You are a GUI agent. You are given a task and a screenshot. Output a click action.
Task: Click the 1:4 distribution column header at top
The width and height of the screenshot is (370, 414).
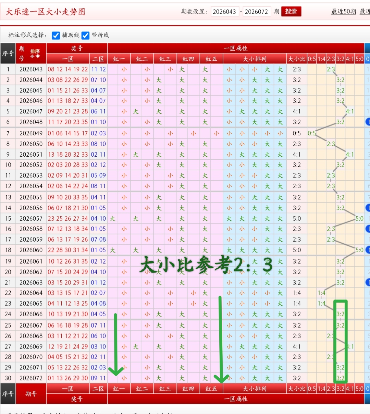coord(321,59)
